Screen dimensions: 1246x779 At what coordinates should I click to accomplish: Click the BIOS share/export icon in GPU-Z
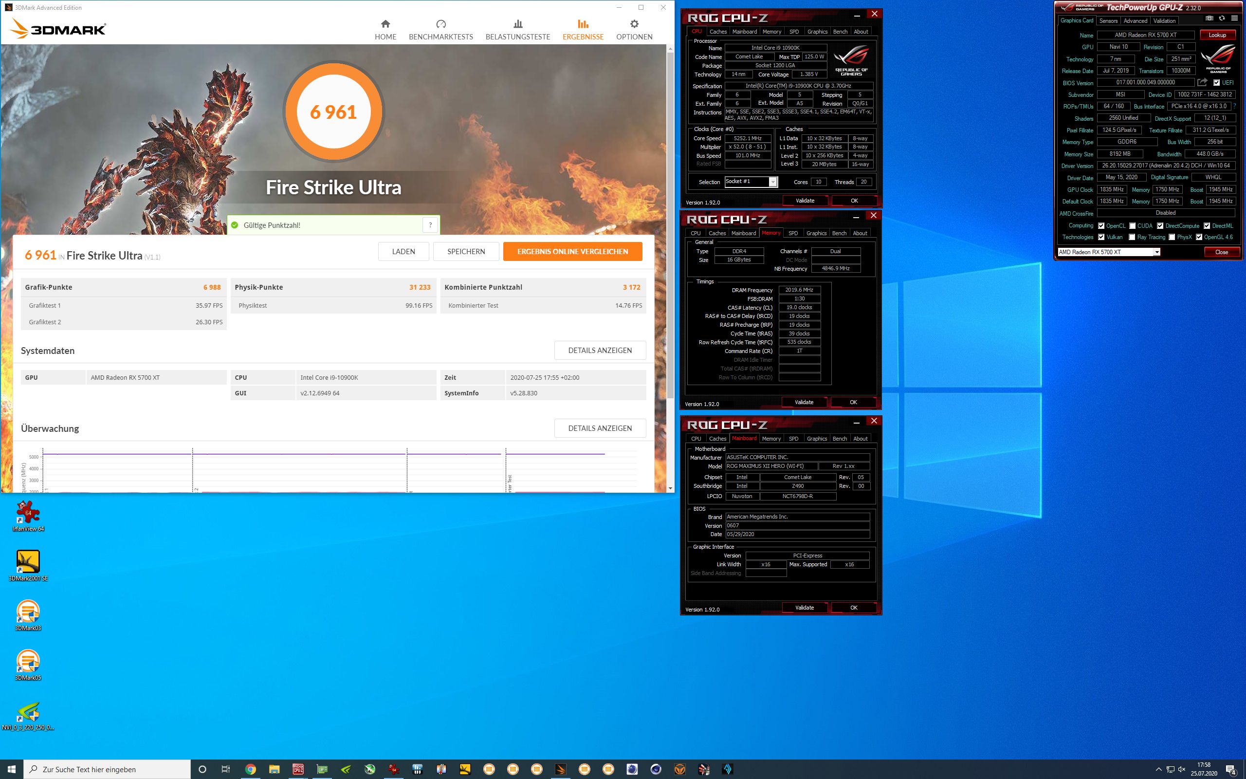(x=1202, y=82)
